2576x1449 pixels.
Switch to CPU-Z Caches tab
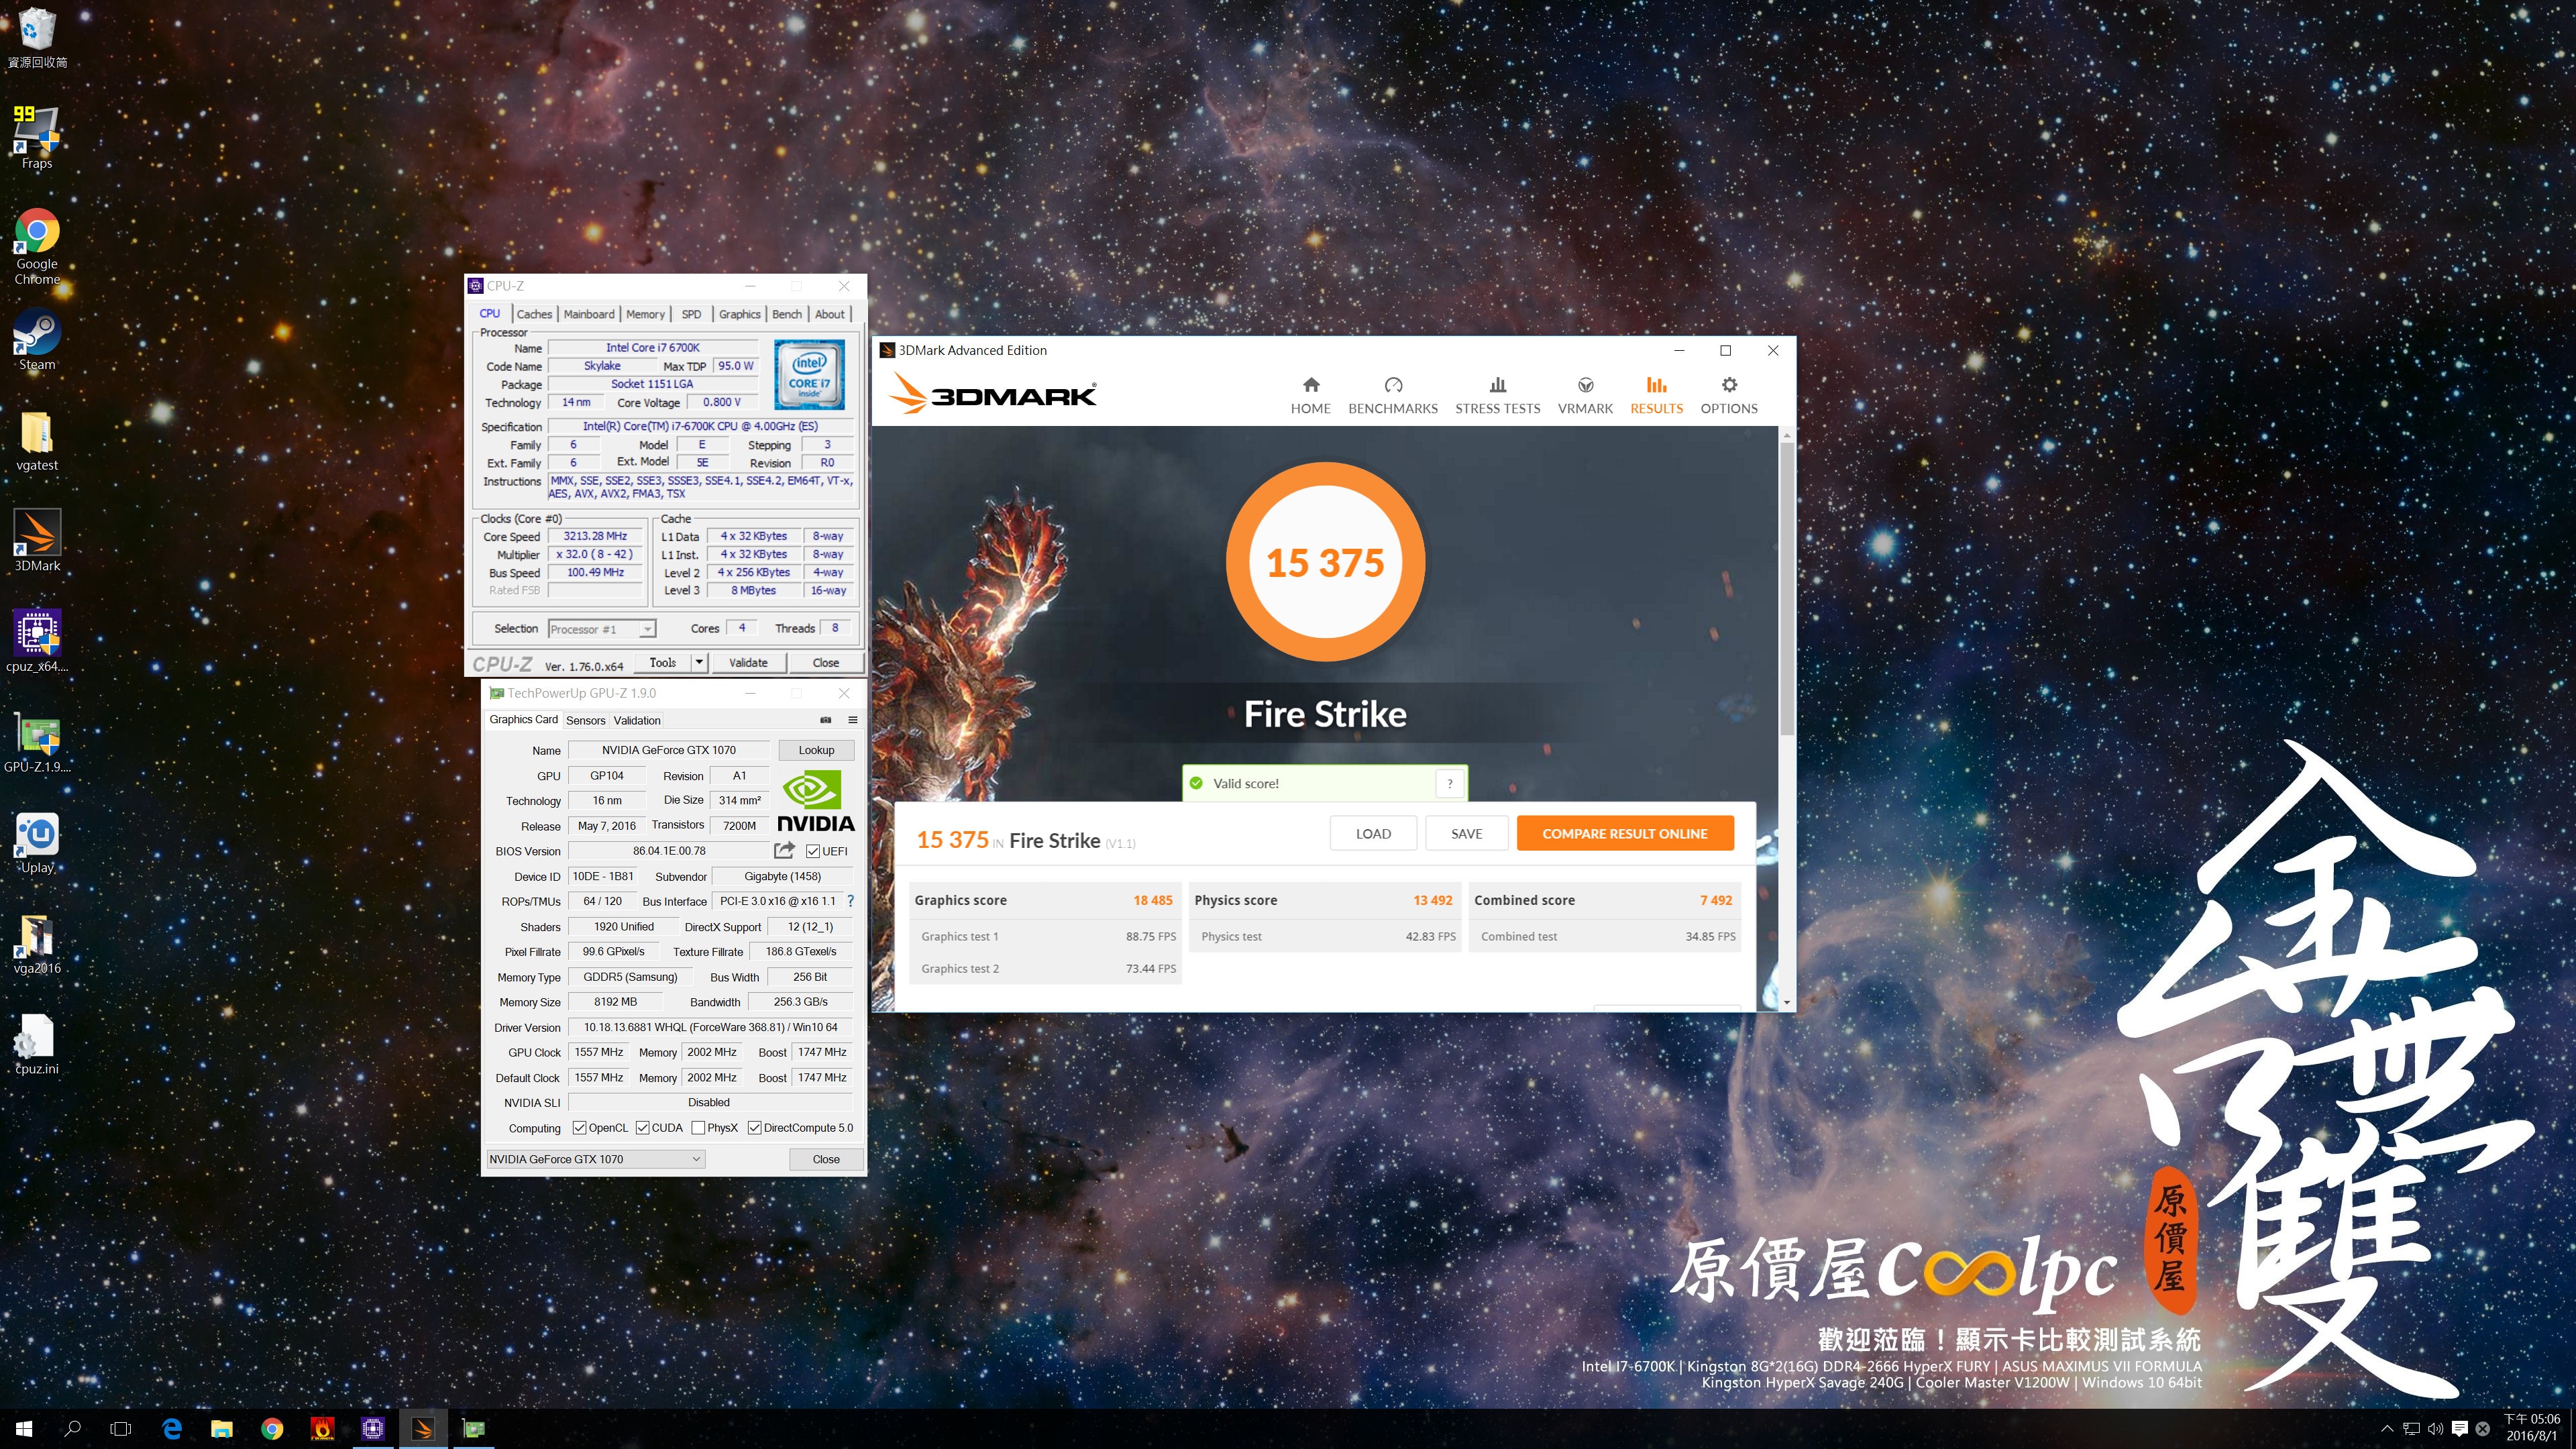click(534, 314)
